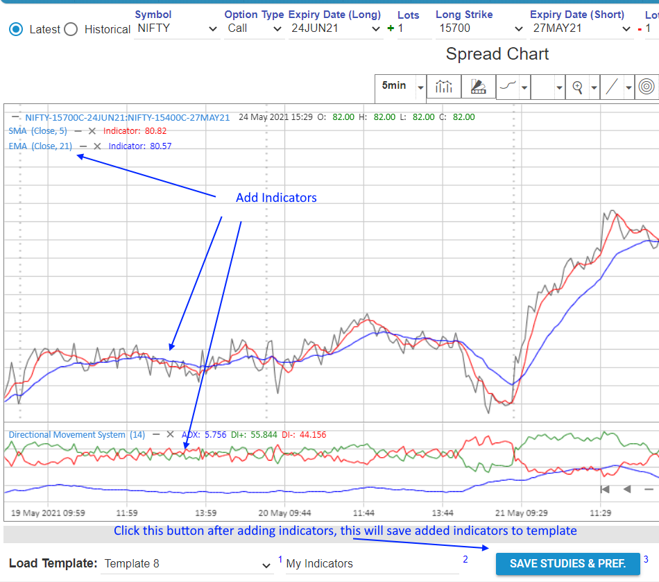Minimize the EMA indicator with dash icon

pyautogui.click(x=83, y=146)
